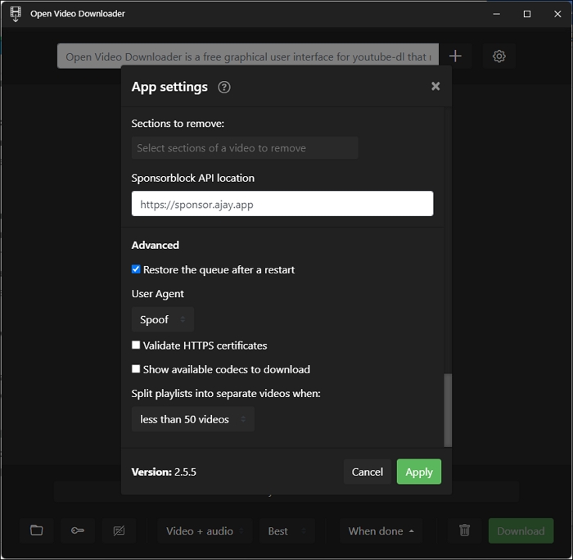
Task: Open the User Agent Spoof dropdown
Action: [x=163, y=319]
